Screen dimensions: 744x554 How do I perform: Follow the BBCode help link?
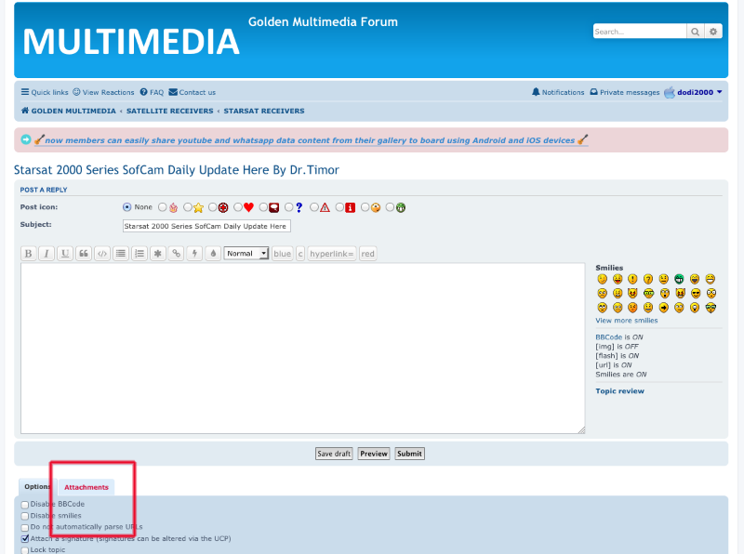pyautogui.click(x=609, y=337)
